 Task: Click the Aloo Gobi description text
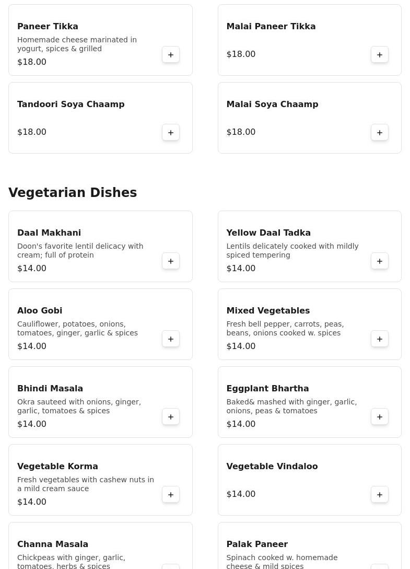[77, 329]
